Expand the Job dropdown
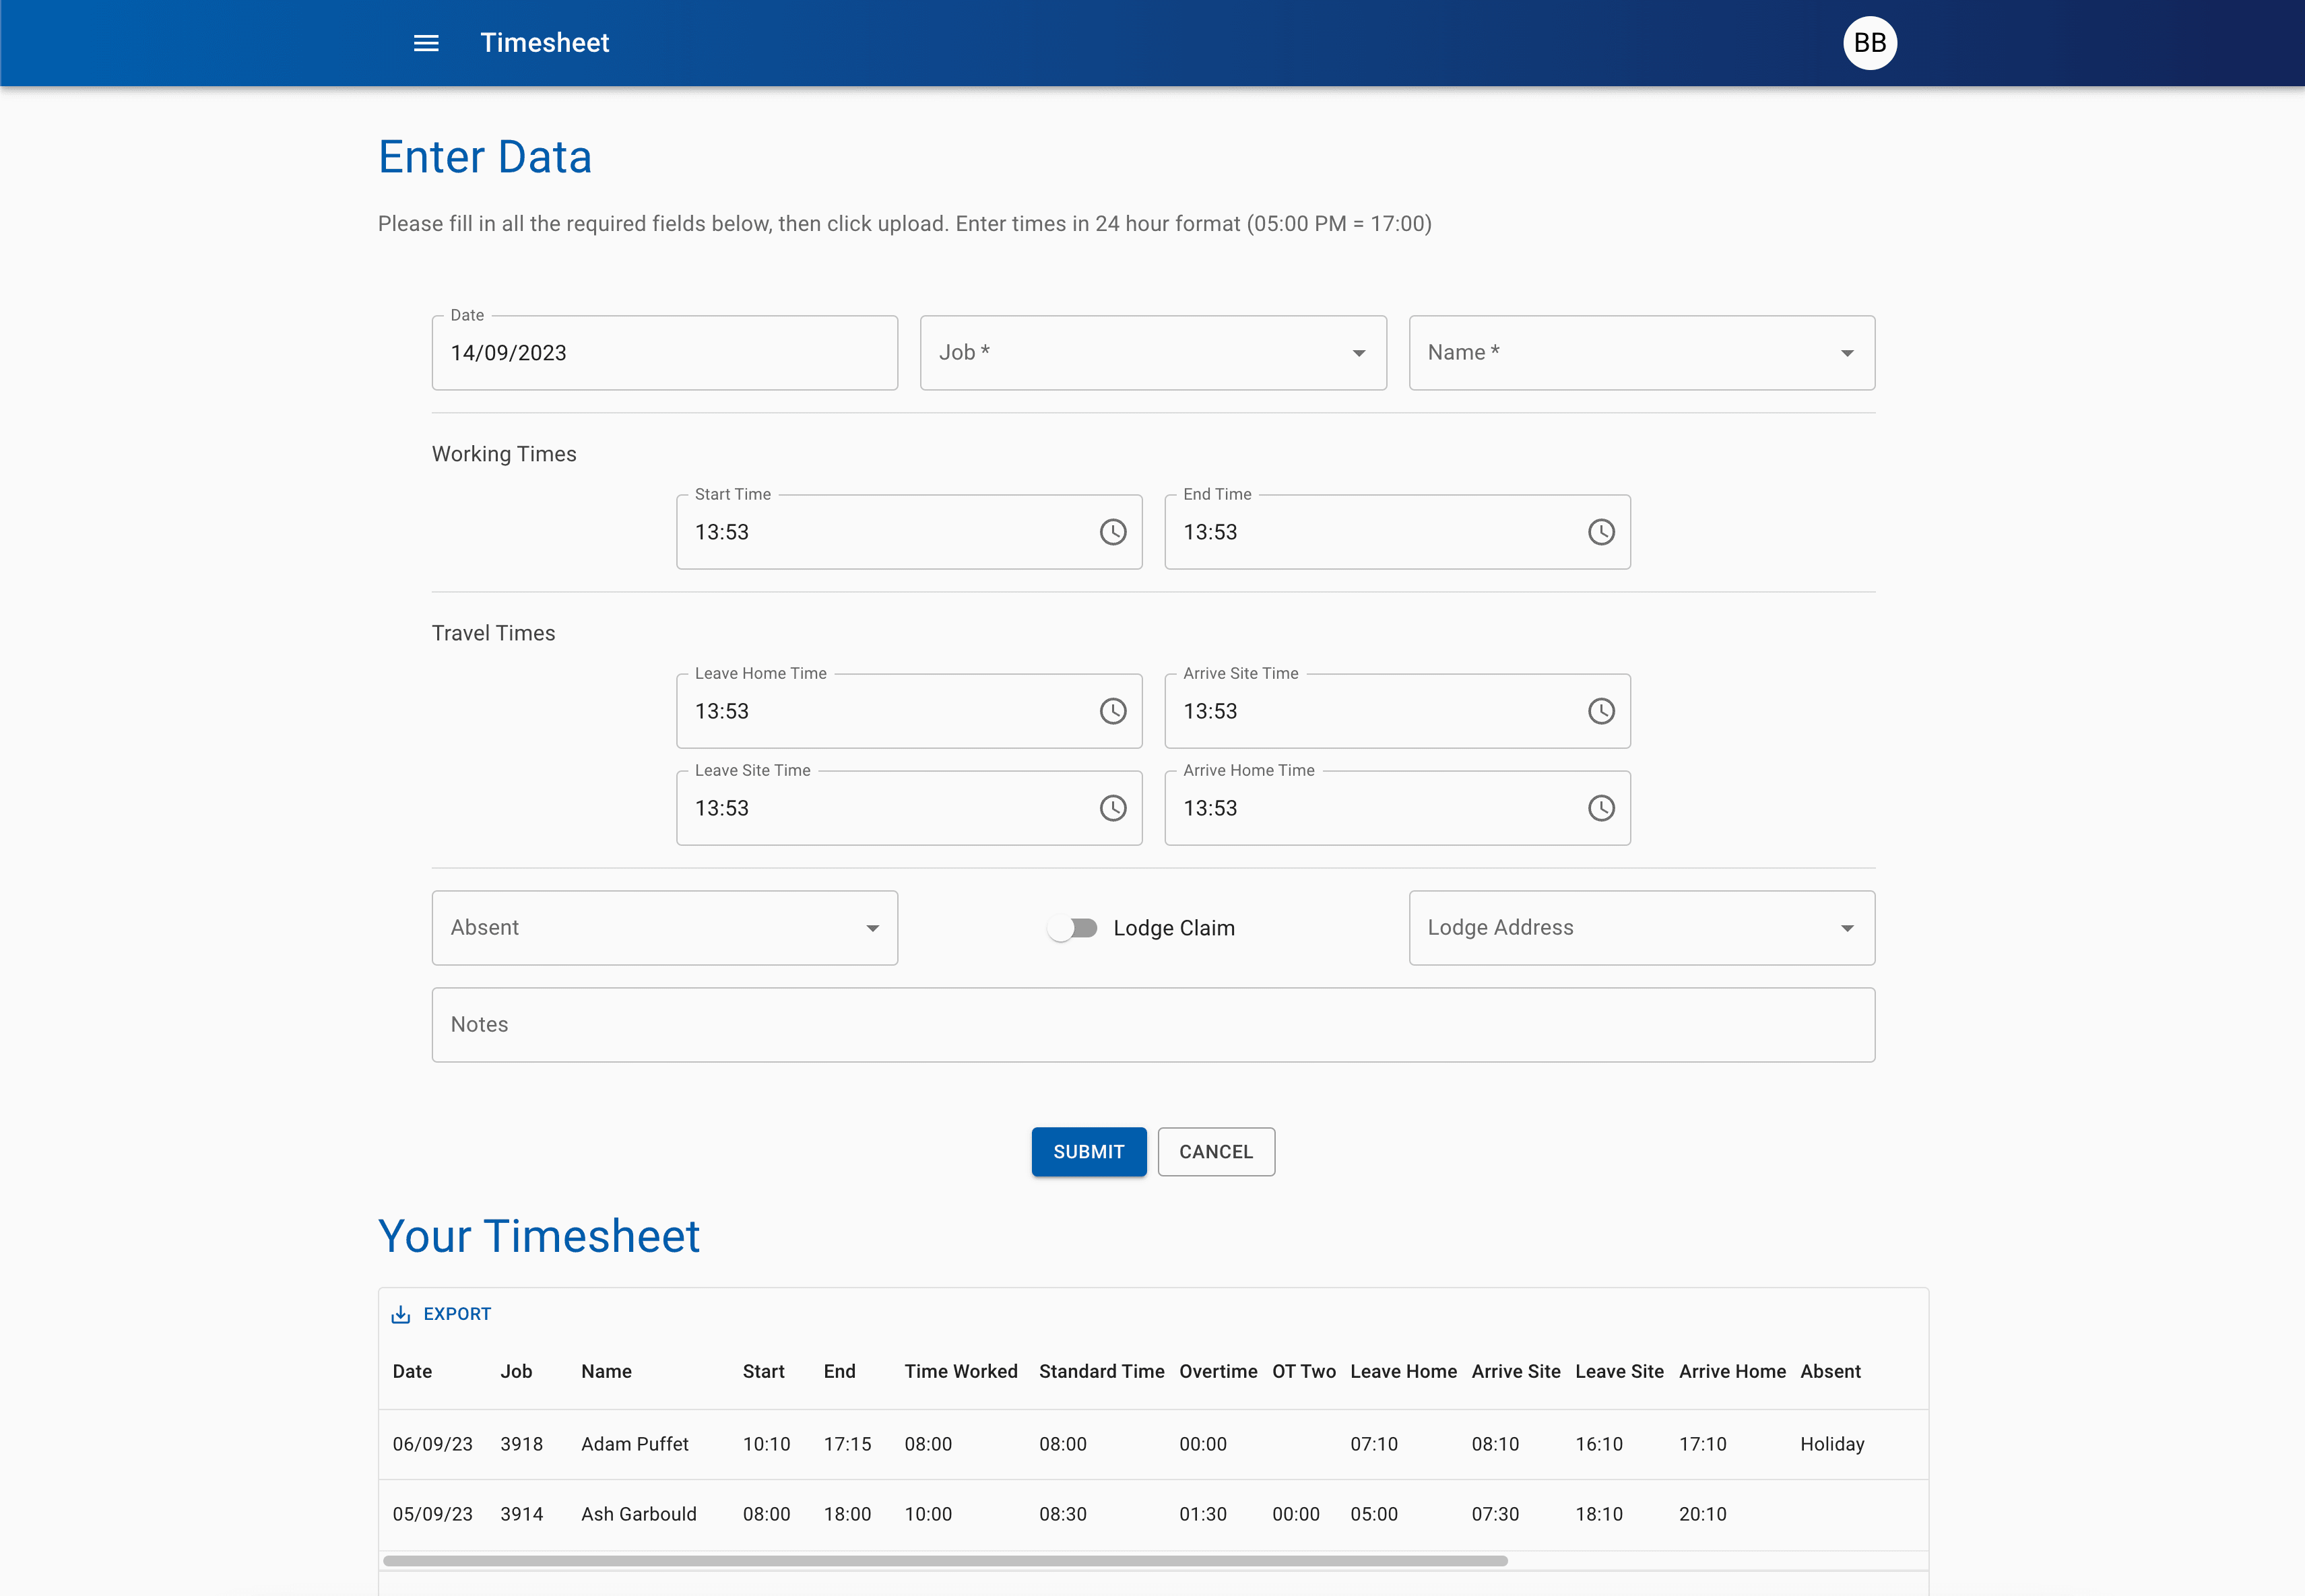 click(1152, 353)
